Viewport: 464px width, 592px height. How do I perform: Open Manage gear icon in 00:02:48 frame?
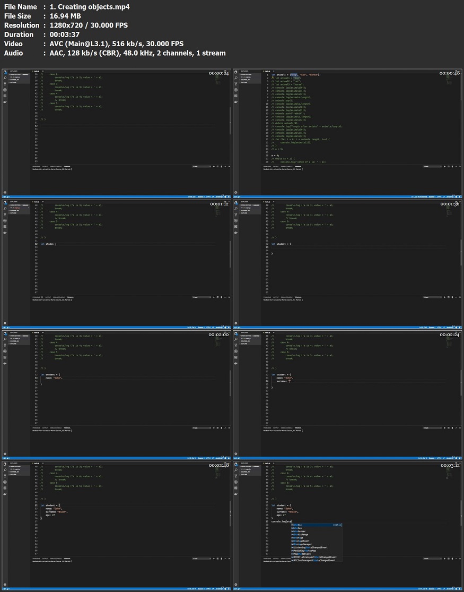click(5, 584)
